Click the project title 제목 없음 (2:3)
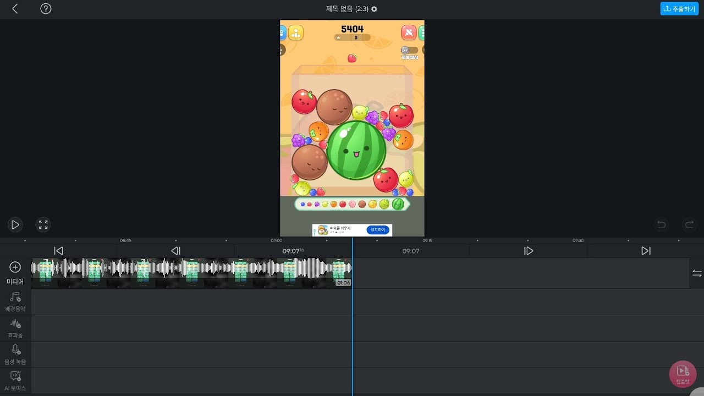Image resolution: width=704 pixels, height=396 pixels. pos(347,9)
